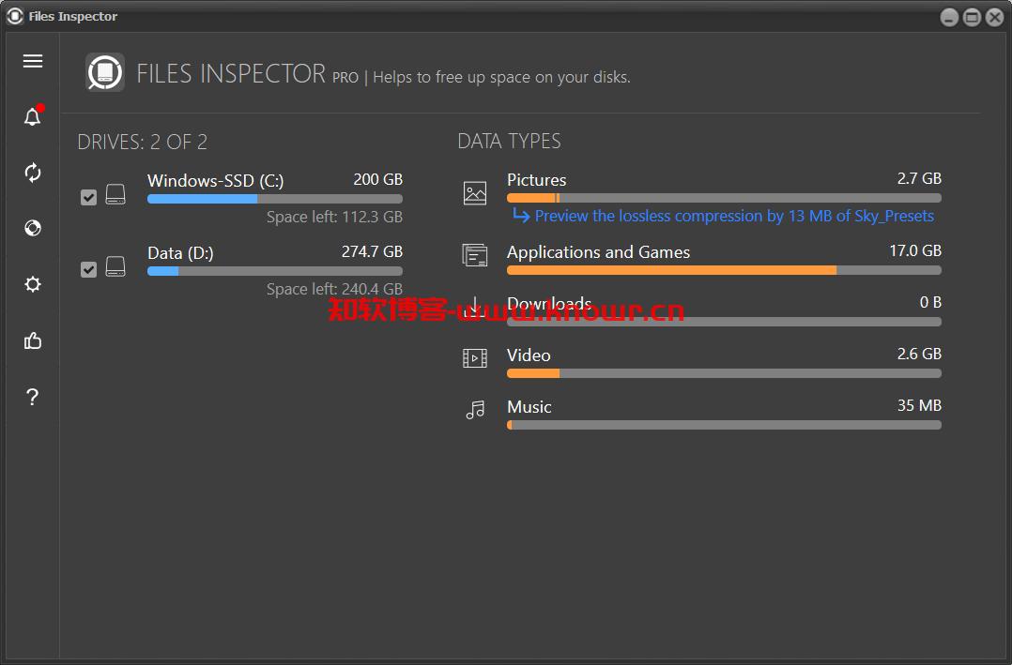The width and height of the screenshot is (1012, 665).
Task: Click the Video film icon
Action: pyautogui.click(x=475, y=357)
